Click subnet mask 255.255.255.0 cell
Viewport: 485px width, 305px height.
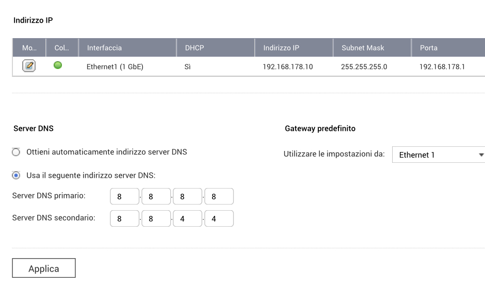click(x=364, y=66)
